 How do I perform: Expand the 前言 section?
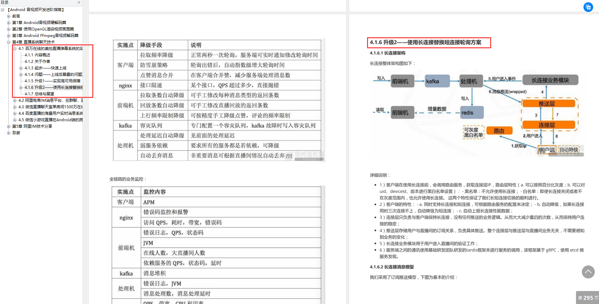coord(9,16)
